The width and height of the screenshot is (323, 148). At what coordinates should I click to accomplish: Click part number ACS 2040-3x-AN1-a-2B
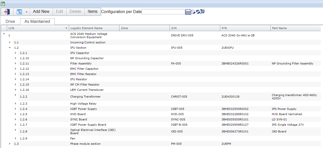click(238, 35)
